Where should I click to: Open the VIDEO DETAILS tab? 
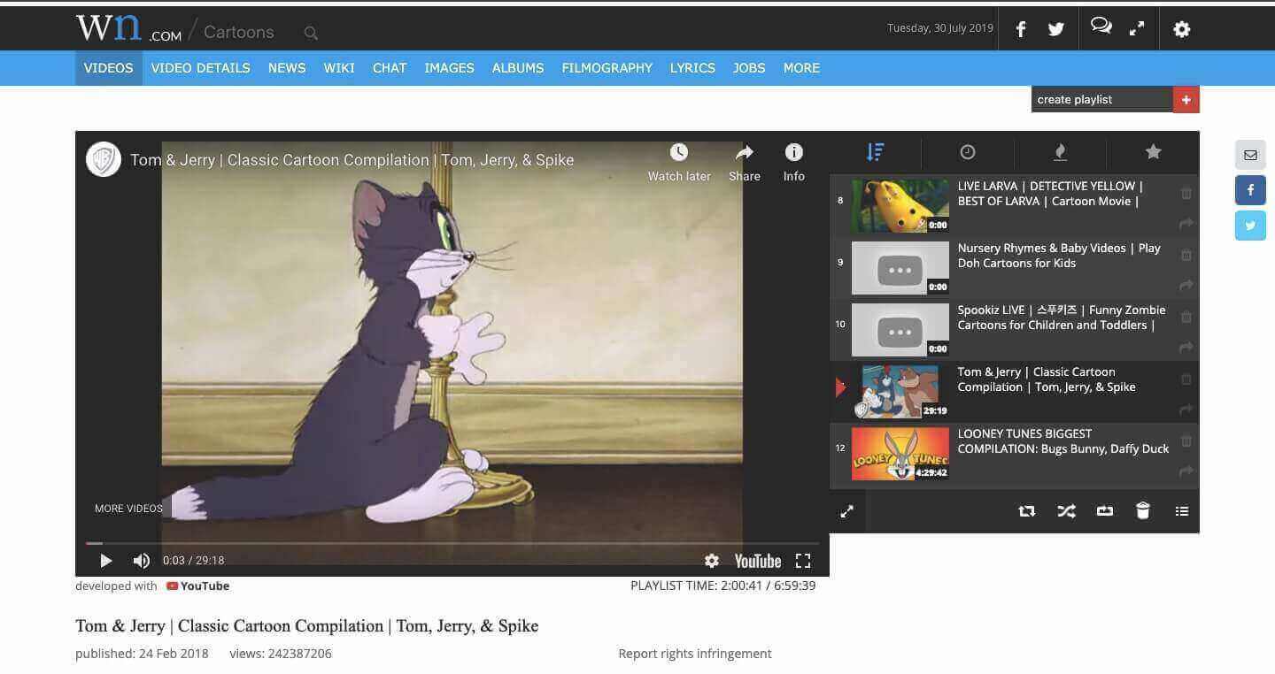[201, 68]
